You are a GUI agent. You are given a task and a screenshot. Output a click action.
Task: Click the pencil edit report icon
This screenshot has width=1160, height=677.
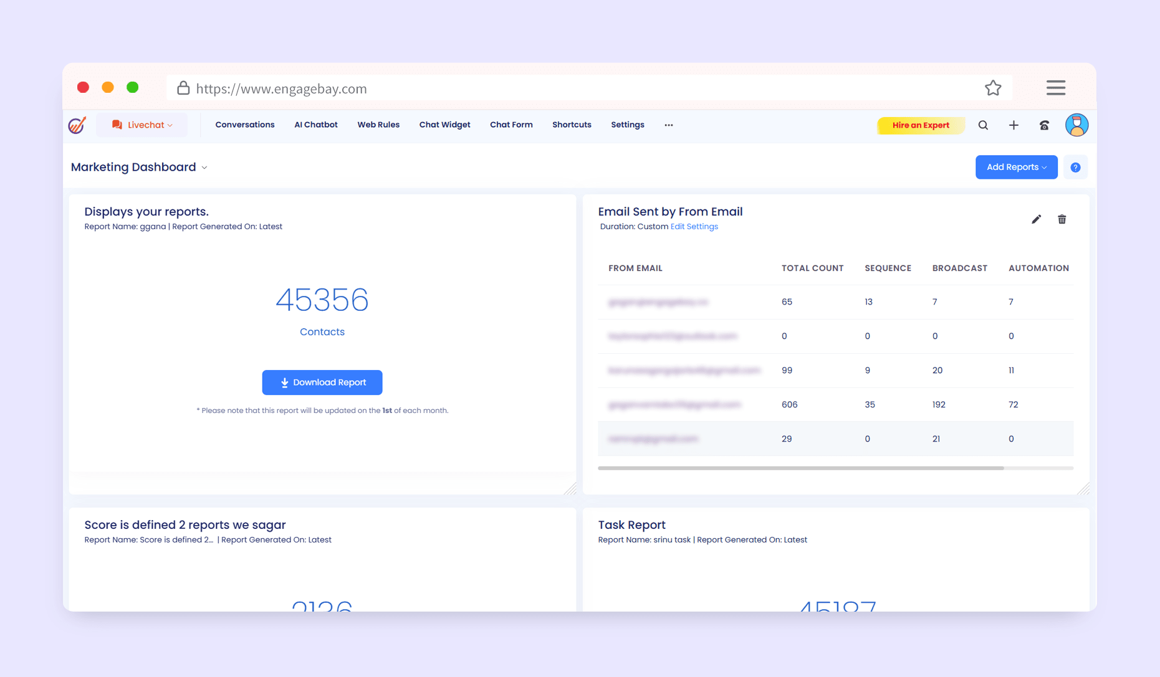1036,219
